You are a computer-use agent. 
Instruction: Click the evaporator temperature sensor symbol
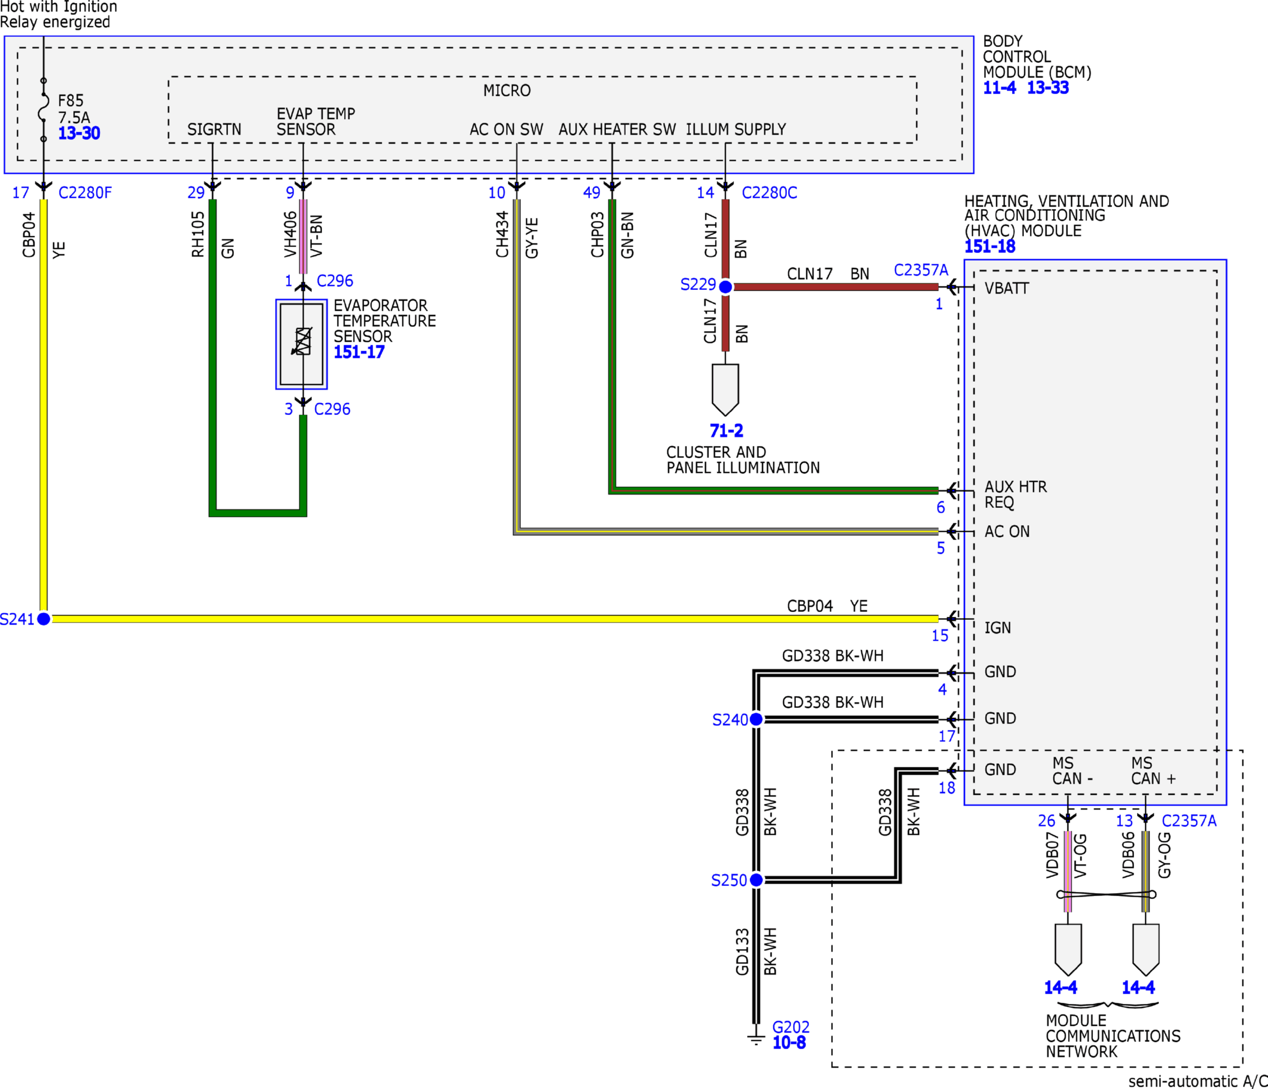(302, 344)
